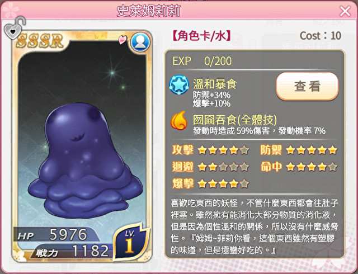358x274 pixels.
Task: Open the character profile avatar icon
Action: click(140, 42)
